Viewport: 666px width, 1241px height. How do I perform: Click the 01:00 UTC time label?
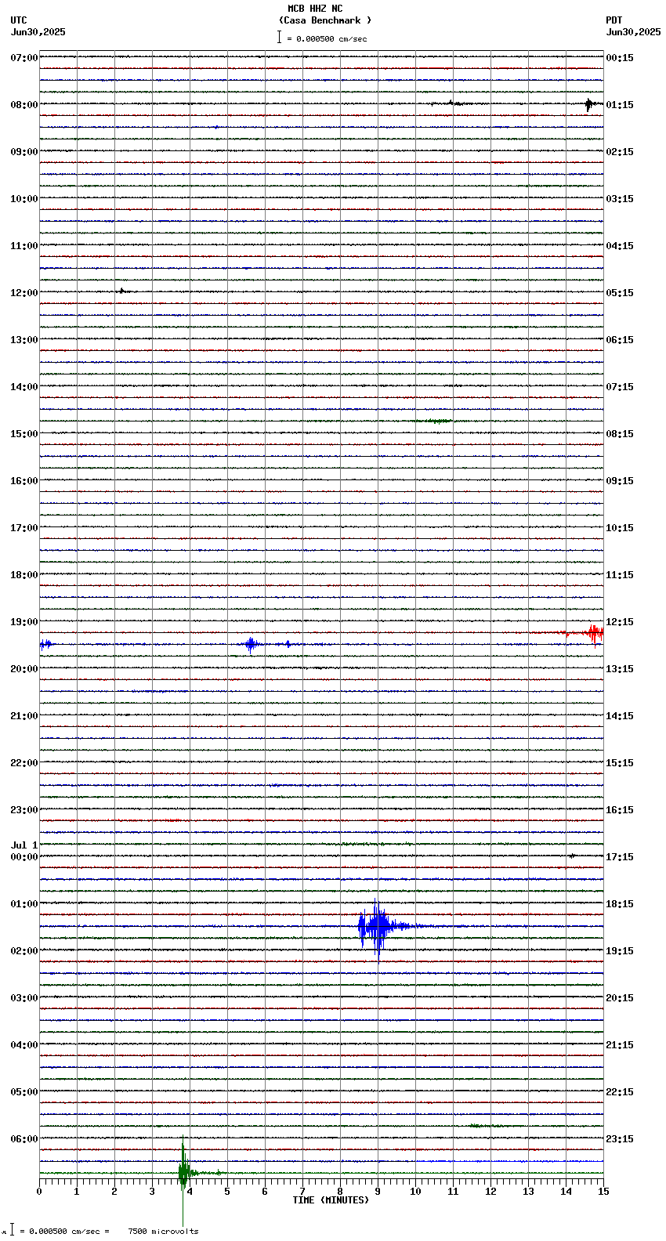pos(24,904)
